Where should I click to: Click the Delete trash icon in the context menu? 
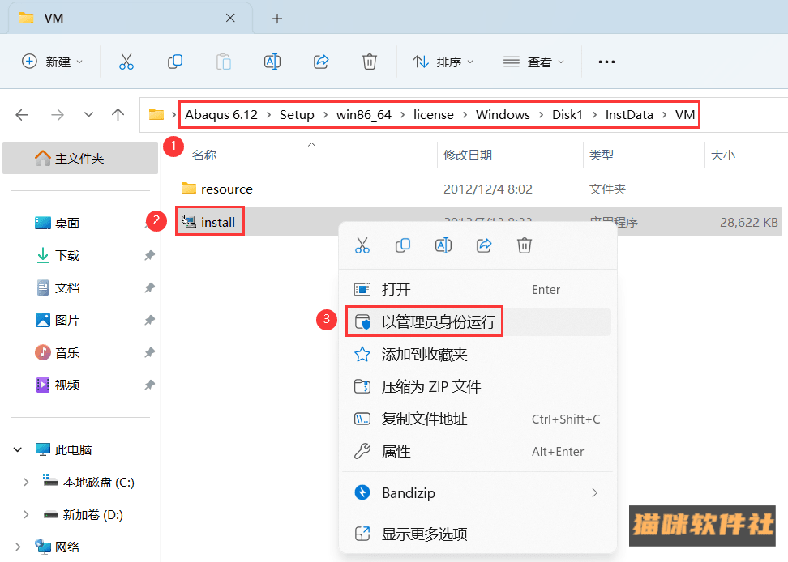pos(525,245)
